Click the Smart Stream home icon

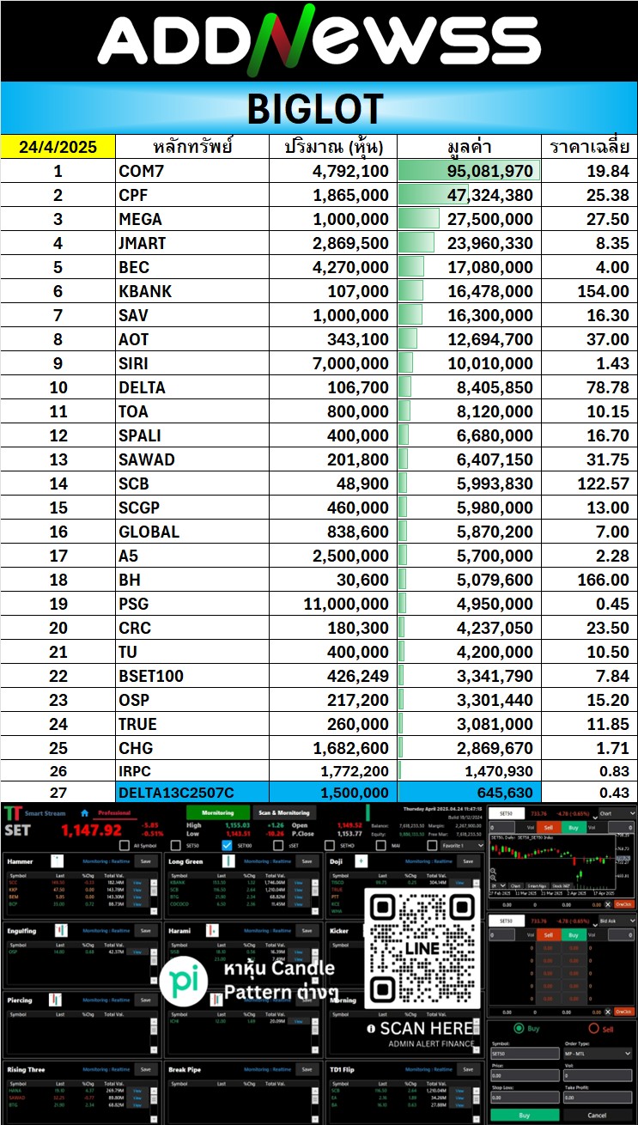[x=84, y=812]
